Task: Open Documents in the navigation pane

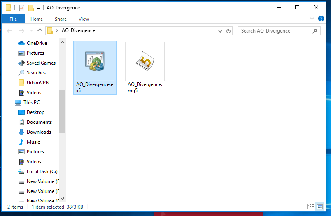Action: 39,122
